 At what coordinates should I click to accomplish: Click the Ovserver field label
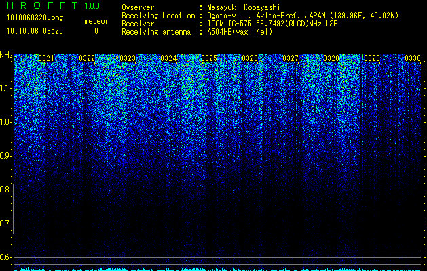click(x=138, y=7)
